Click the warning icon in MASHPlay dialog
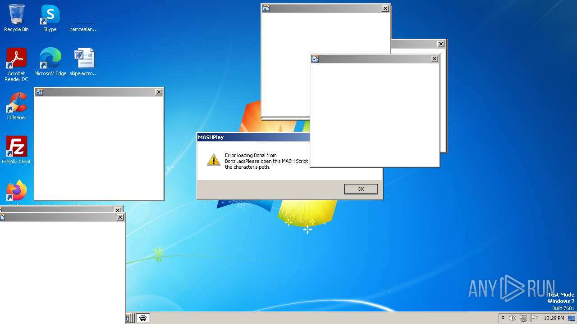 pos(214,160)
